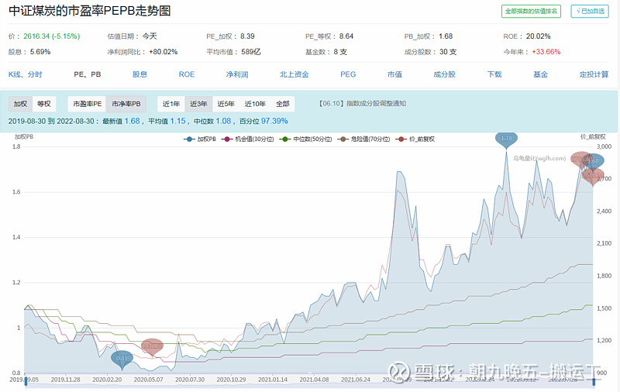Select 加权 weighting option
620x392 pixels.
20,104
